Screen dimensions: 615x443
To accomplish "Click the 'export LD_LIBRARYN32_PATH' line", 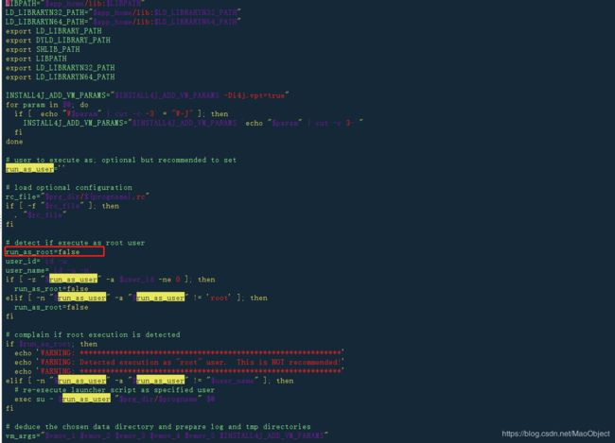I will [61, 68].
